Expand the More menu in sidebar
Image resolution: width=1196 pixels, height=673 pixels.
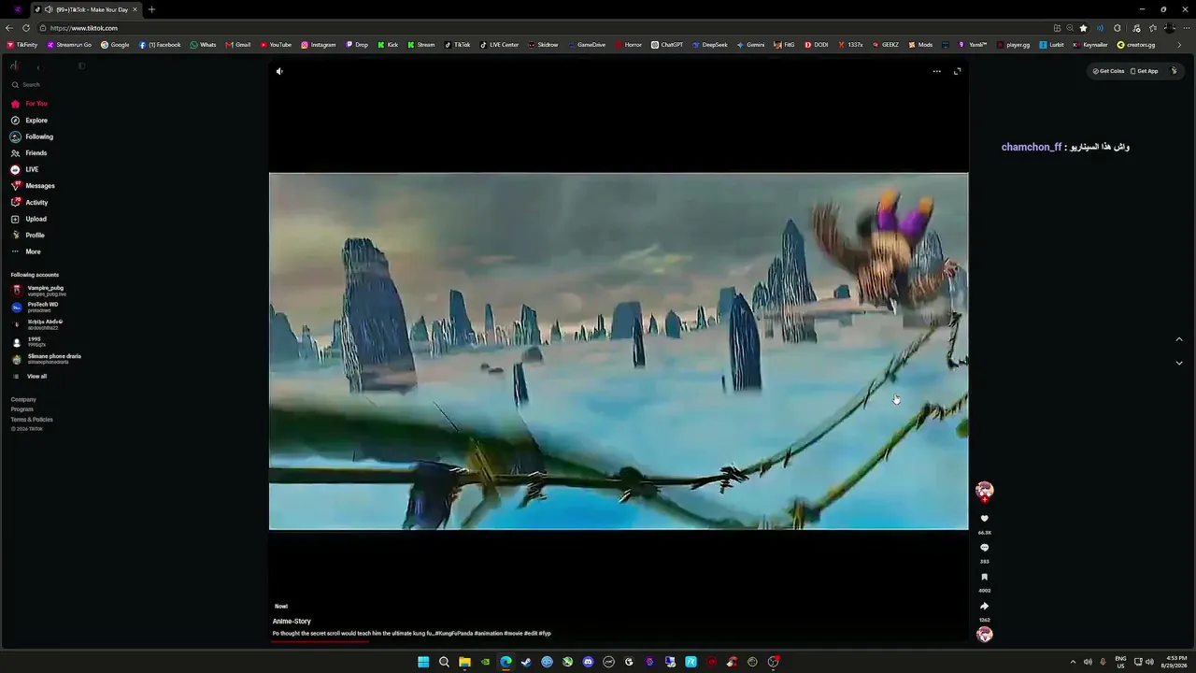pos(26,251)
